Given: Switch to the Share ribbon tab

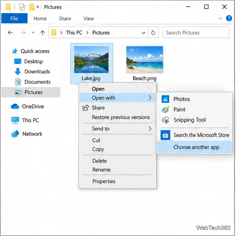Looking at the screenshot, I should pos(65,18).
